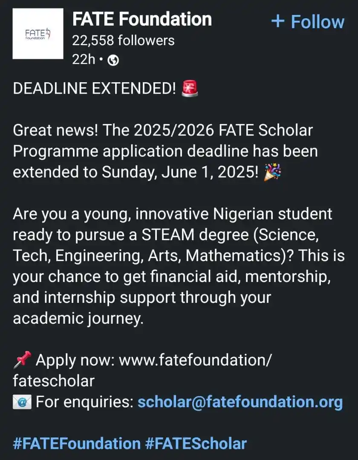Open the FATE Foundation page name
Screen dimensions: 358x460
[x=142, y=19]
